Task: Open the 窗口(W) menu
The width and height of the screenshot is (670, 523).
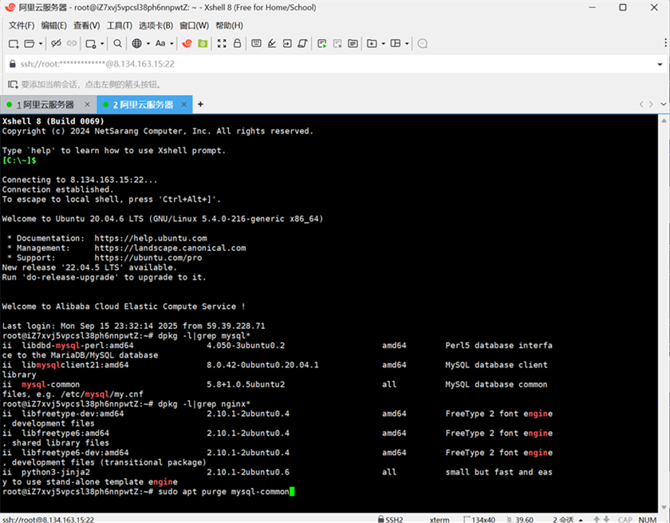Action: pos(194,26)
